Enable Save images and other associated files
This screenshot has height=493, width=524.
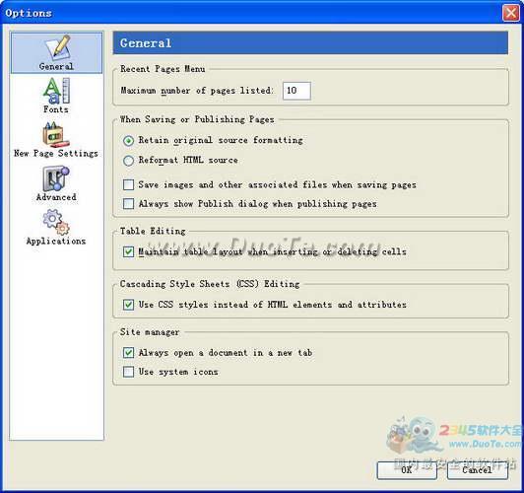128,185
